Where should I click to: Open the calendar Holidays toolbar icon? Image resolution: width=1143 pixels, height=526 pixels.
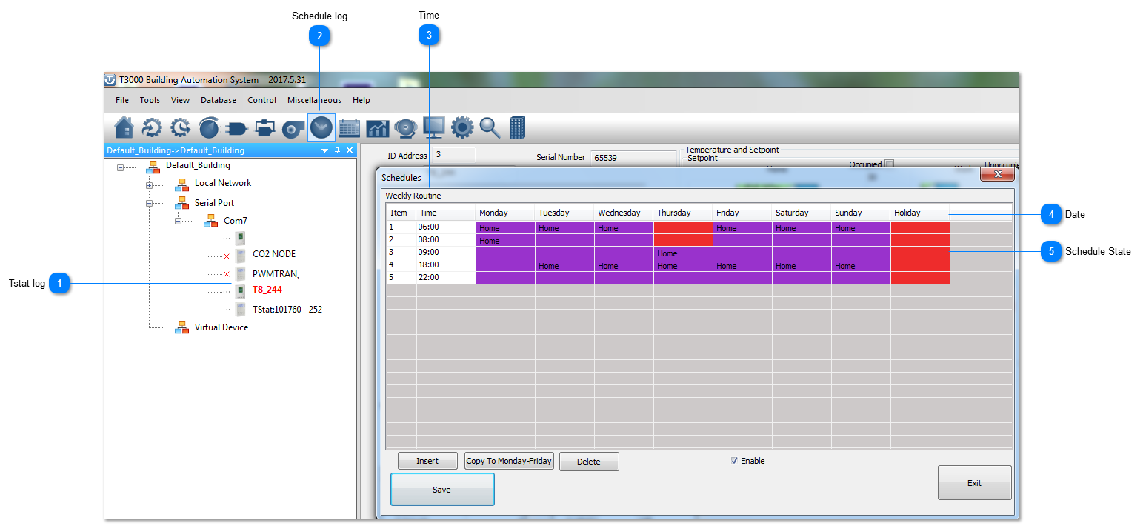click(x=349, y=128)
